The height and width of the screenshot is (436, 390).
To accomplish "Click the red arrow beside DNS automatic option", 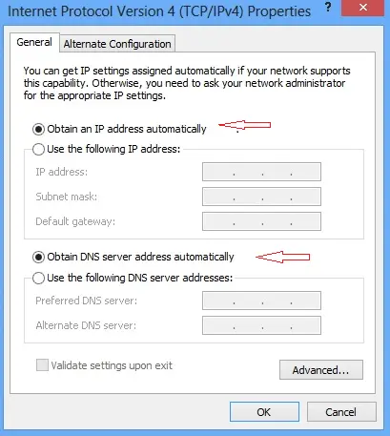I will coord(282,257).
